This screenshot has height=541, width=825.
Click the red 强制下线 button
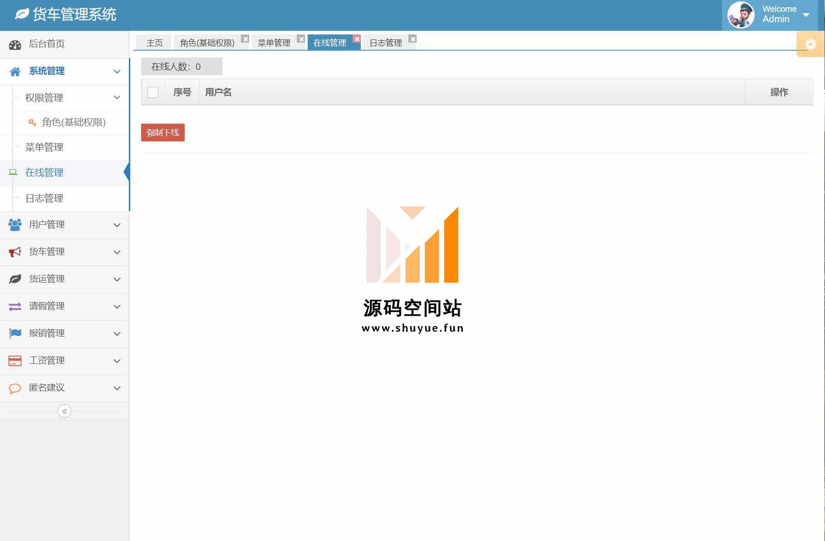point(162,132)
